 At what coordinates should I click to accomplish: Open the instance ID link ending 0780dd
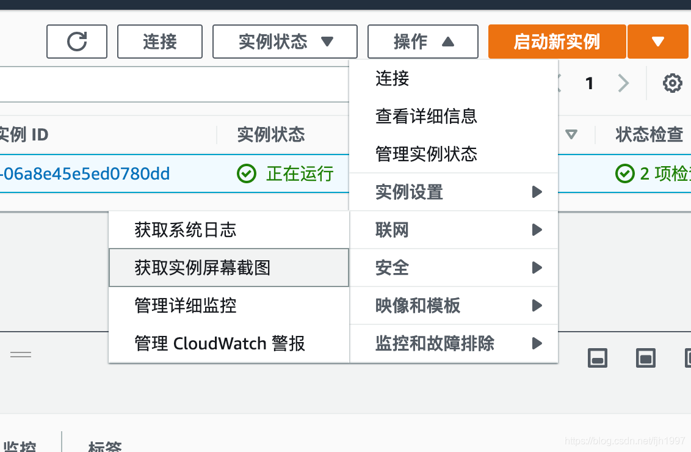coord(85,174)
